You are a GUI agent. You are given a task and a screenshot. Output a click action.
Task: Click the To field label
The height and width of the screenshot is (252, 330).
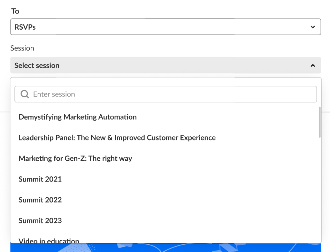tap(15, 11)
